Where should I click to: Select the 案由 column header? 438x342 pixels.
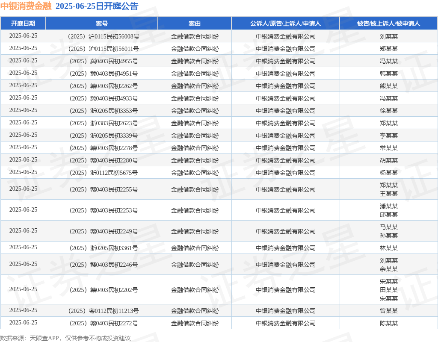(195, 24)
